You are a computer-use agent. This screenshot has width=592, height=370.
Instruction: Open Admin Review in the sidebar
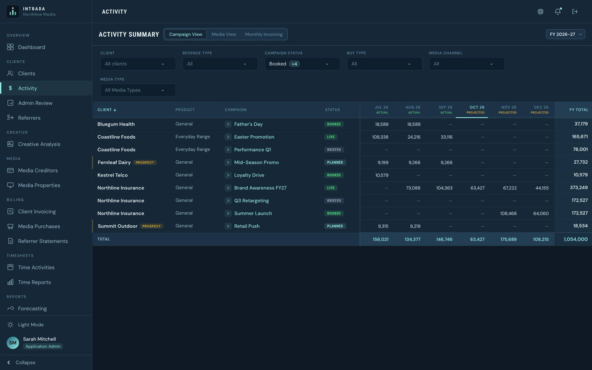46,103
